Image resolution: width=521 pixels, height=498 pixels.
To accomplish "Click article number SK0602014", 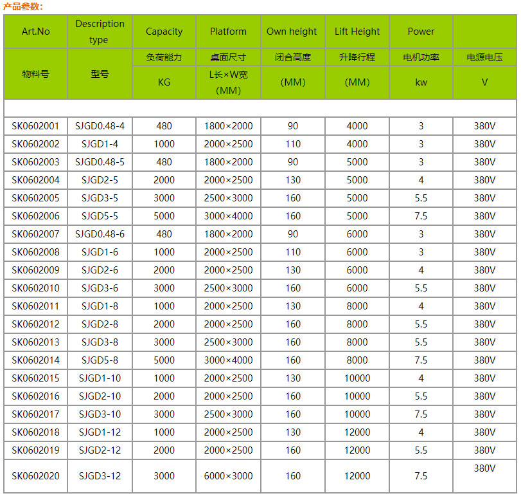I will pyautogui.click(x=35, y=360).
